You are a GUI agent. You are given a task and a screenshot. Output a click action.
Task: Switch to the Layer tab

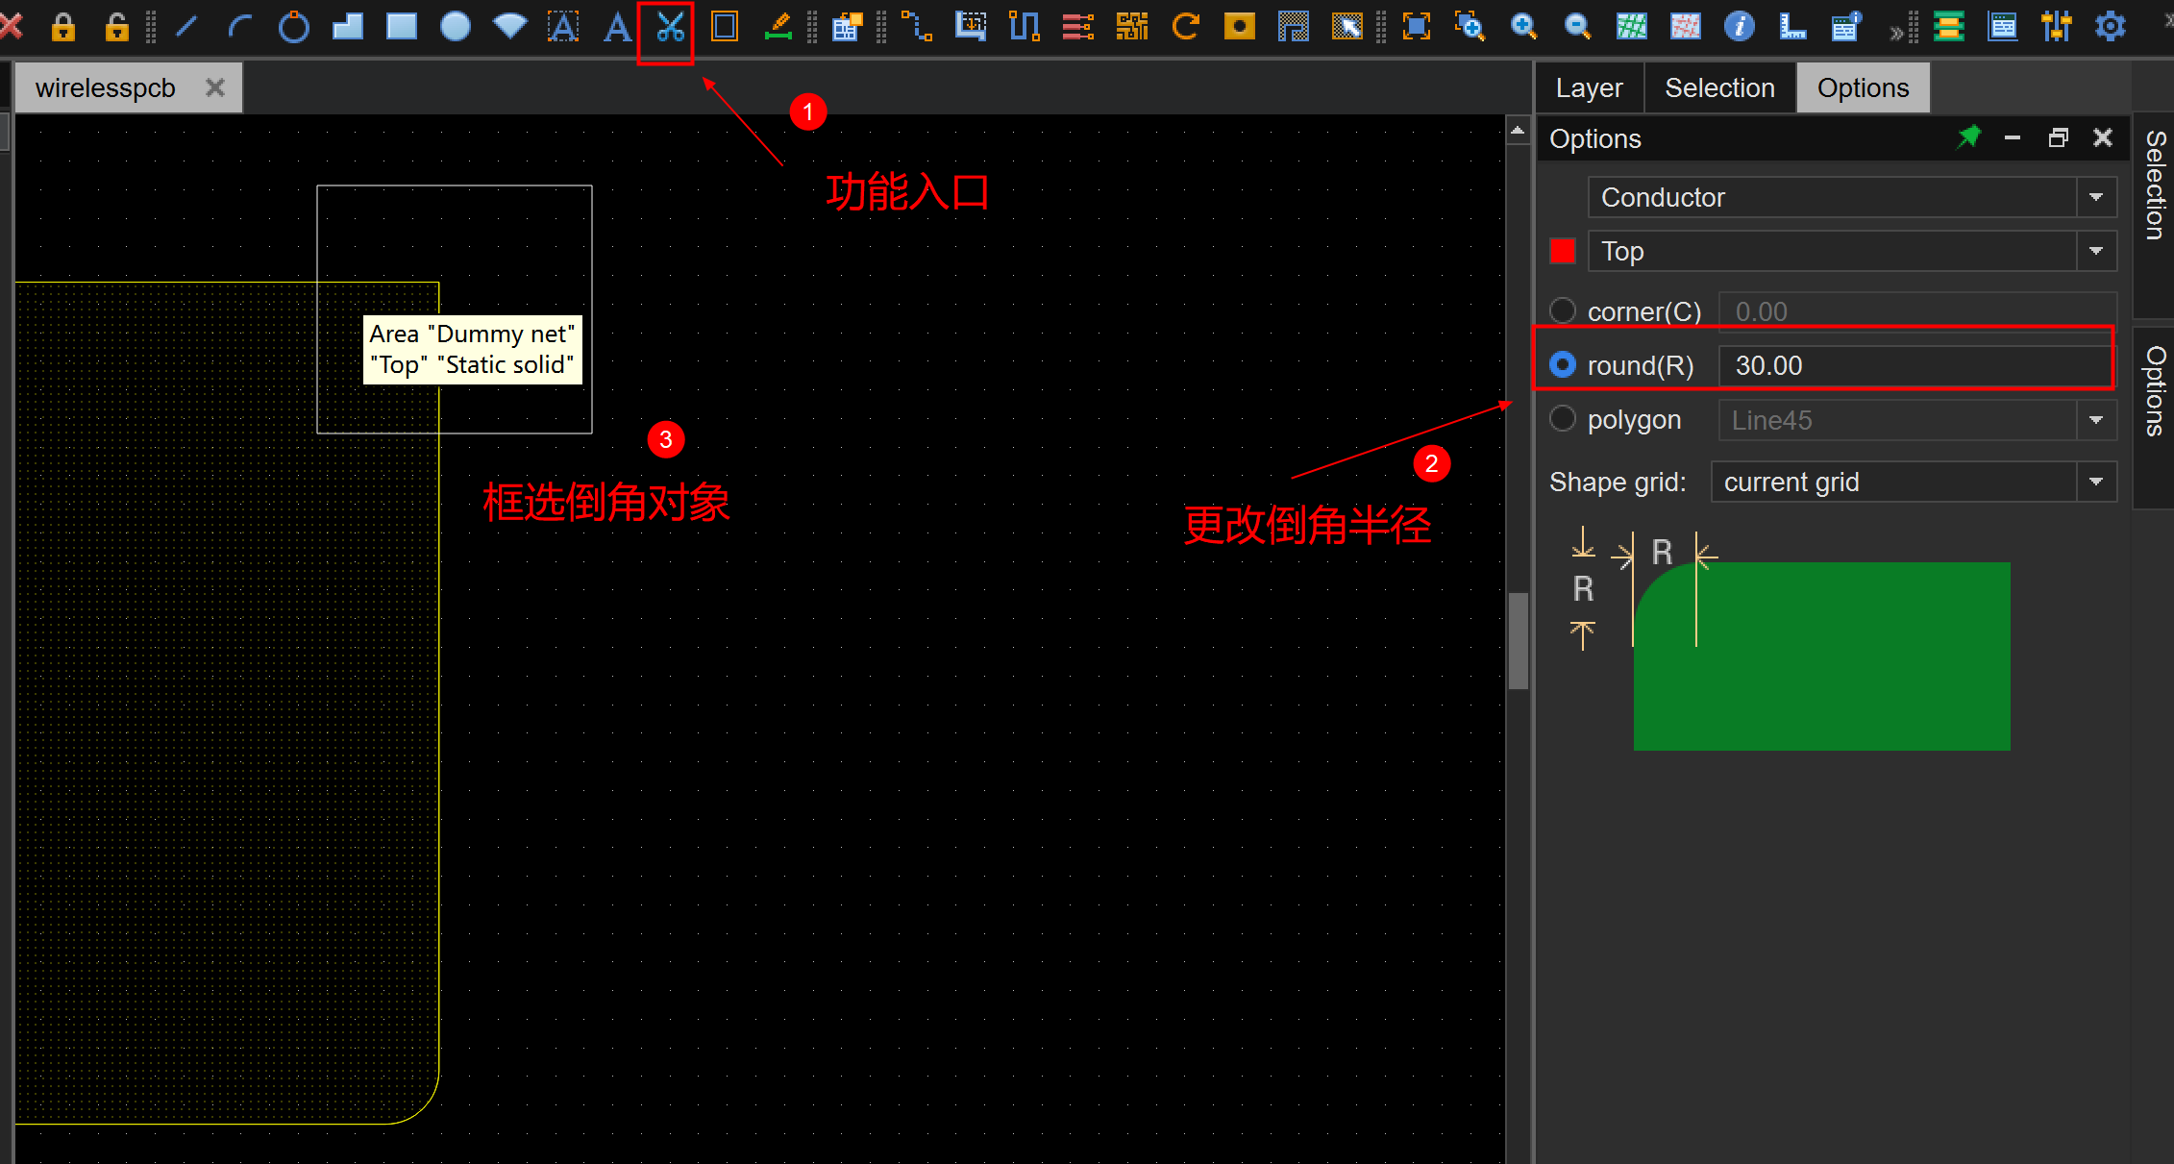pyautogui.click(x=1589, y=88)
